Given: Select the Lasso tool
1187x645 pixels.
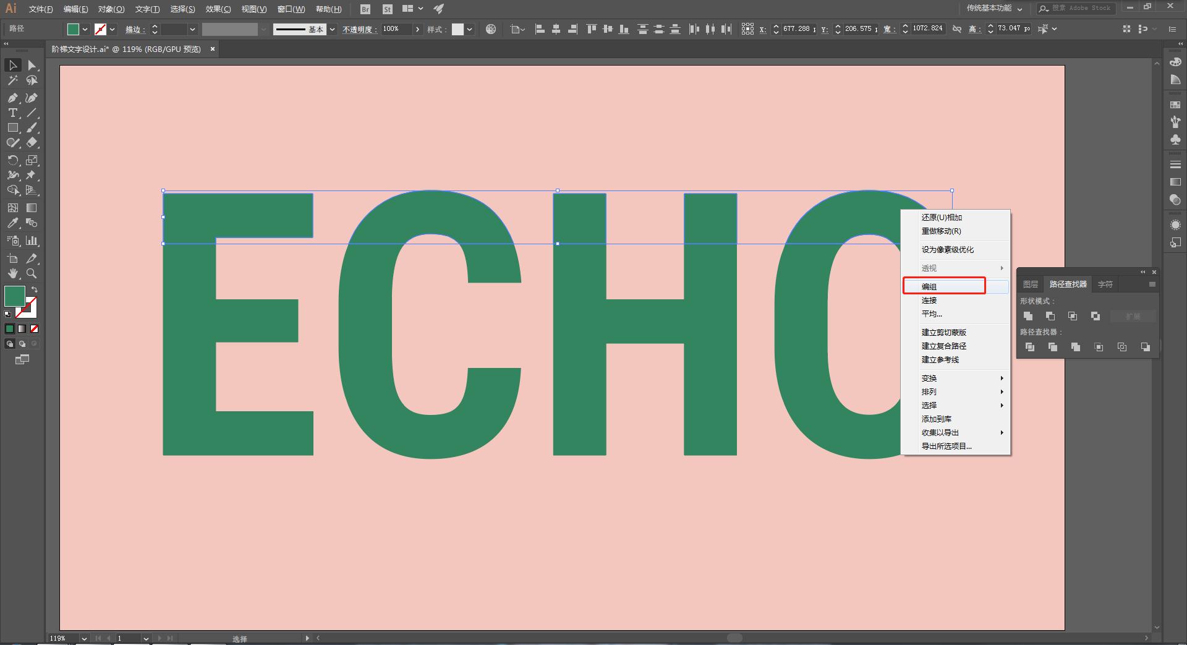Looking at the screenshot, I should pyautogui.click(x=32, y=80).
